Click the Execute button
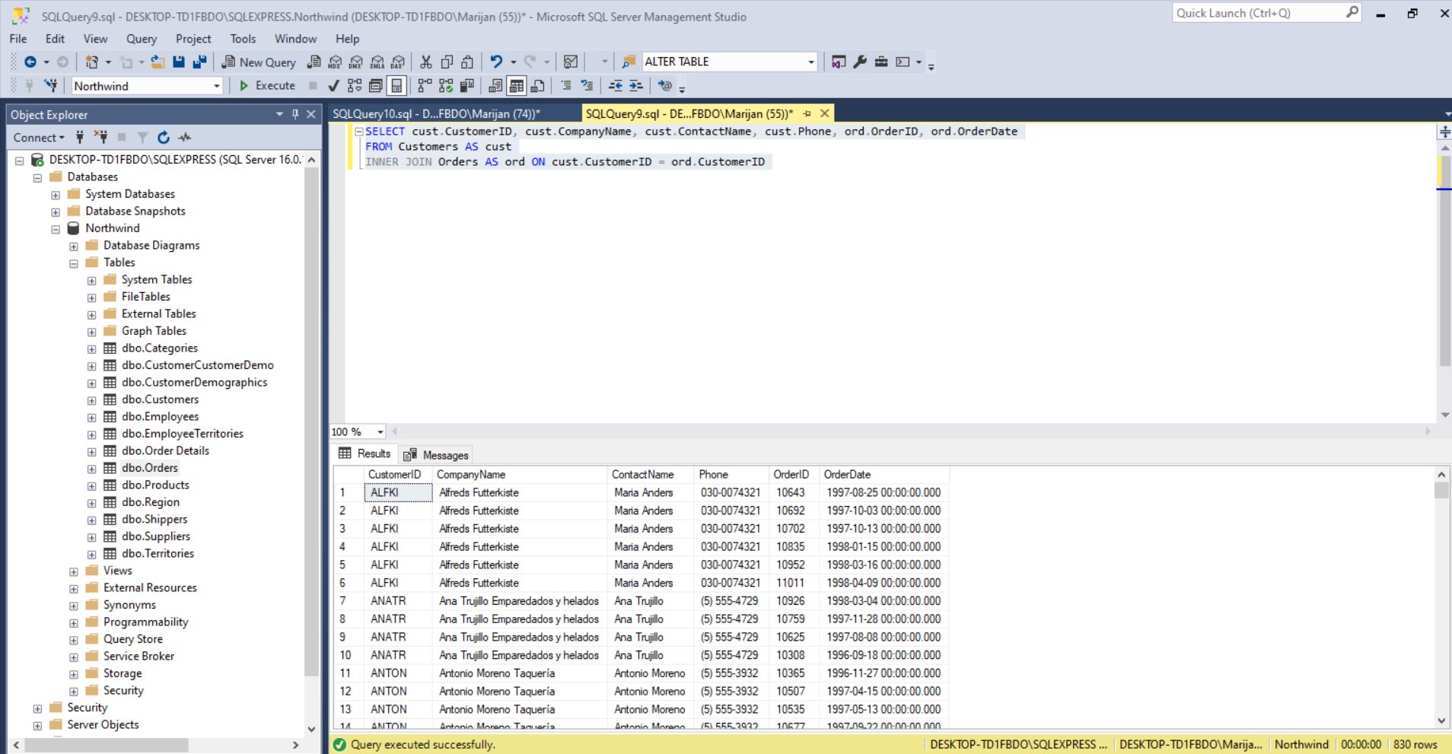 tap(267, 85)
